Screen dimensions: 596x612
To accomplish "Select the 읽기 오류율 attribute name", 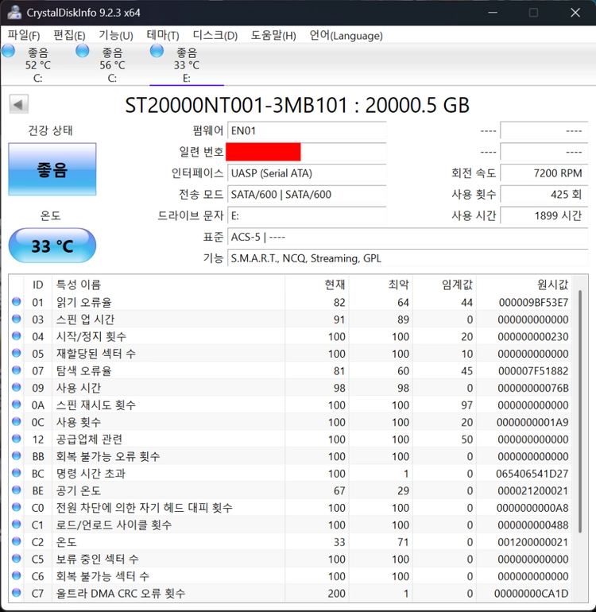I will click(x=84, y=302).
